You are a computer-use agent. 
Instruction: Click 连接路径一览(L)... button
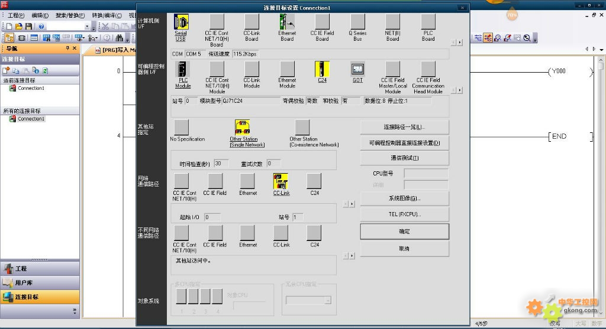404,127
